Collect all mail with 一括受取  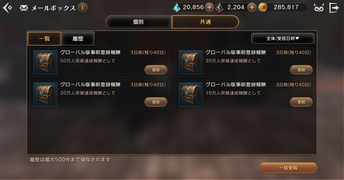click(x=288, y=168)
